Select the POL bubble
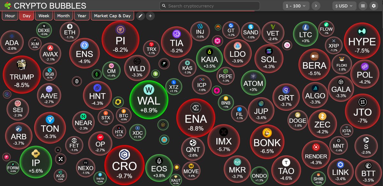Viewport: 383px width, 186px height. 365,74
